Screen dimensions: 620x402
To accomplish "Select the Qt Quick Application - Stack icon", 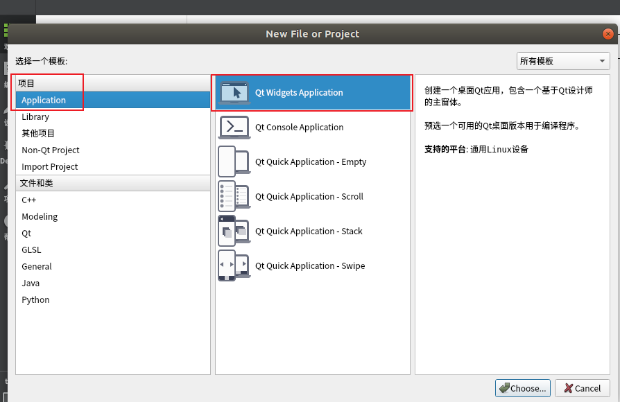I will pyautogui.click(x=234, y=231).
